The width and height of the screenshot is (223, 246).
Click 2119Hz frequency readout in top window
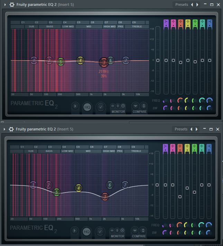tap(104, 72)
